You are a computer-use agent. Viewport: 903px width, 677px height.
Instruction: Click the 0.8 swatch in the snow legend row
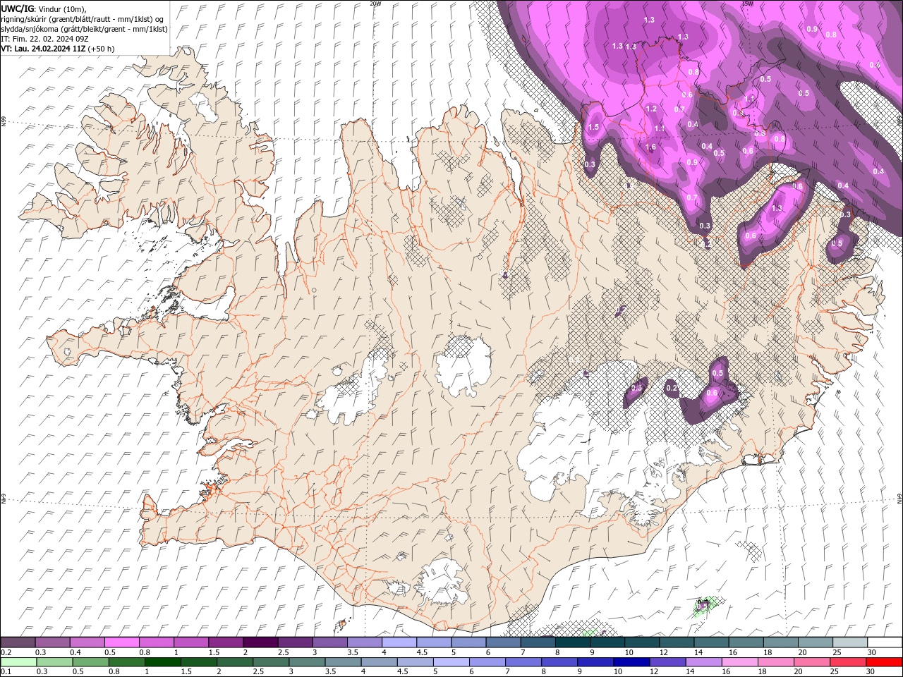pyautogui.click(x=156, y=642)
